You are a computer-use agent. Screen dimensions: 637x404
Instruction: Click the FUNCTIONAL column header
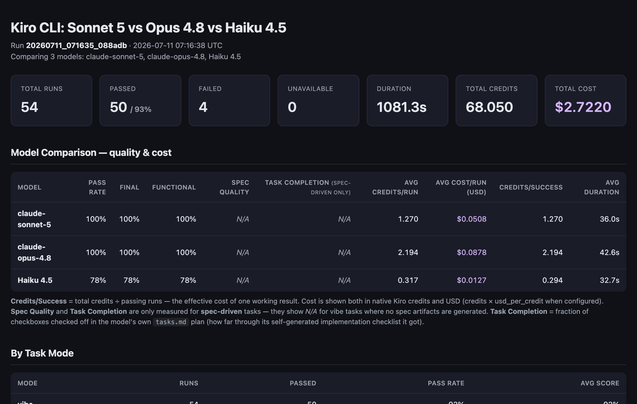(174, 187)
